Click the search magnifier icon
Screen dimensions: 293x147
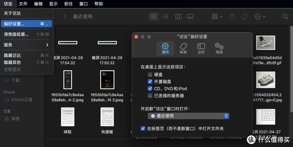point(285,16)
